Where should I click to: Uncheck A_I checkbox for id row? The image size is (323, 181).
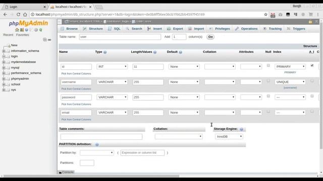click(x=312, y=65)
